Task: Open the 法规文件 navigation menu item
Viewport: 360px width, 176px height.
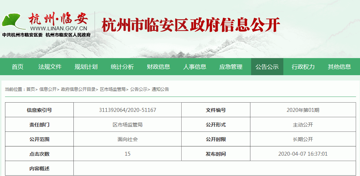Action: pos(50,67)
